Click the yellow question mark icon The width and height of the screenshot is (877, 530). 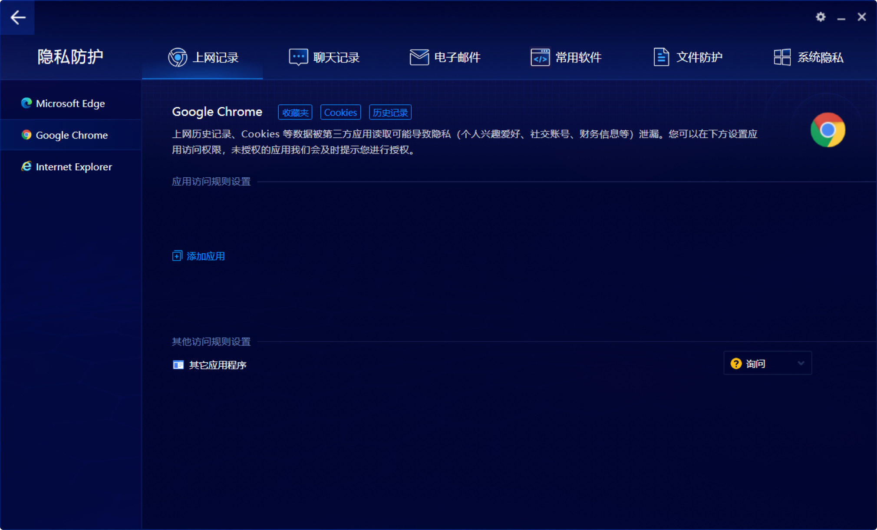(736, 364)
